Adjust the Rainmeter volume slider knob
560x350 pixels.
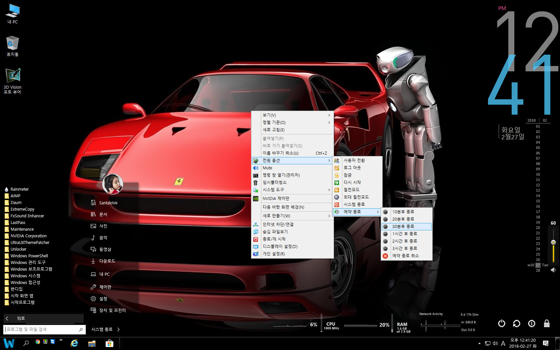[x=553, y=242]
